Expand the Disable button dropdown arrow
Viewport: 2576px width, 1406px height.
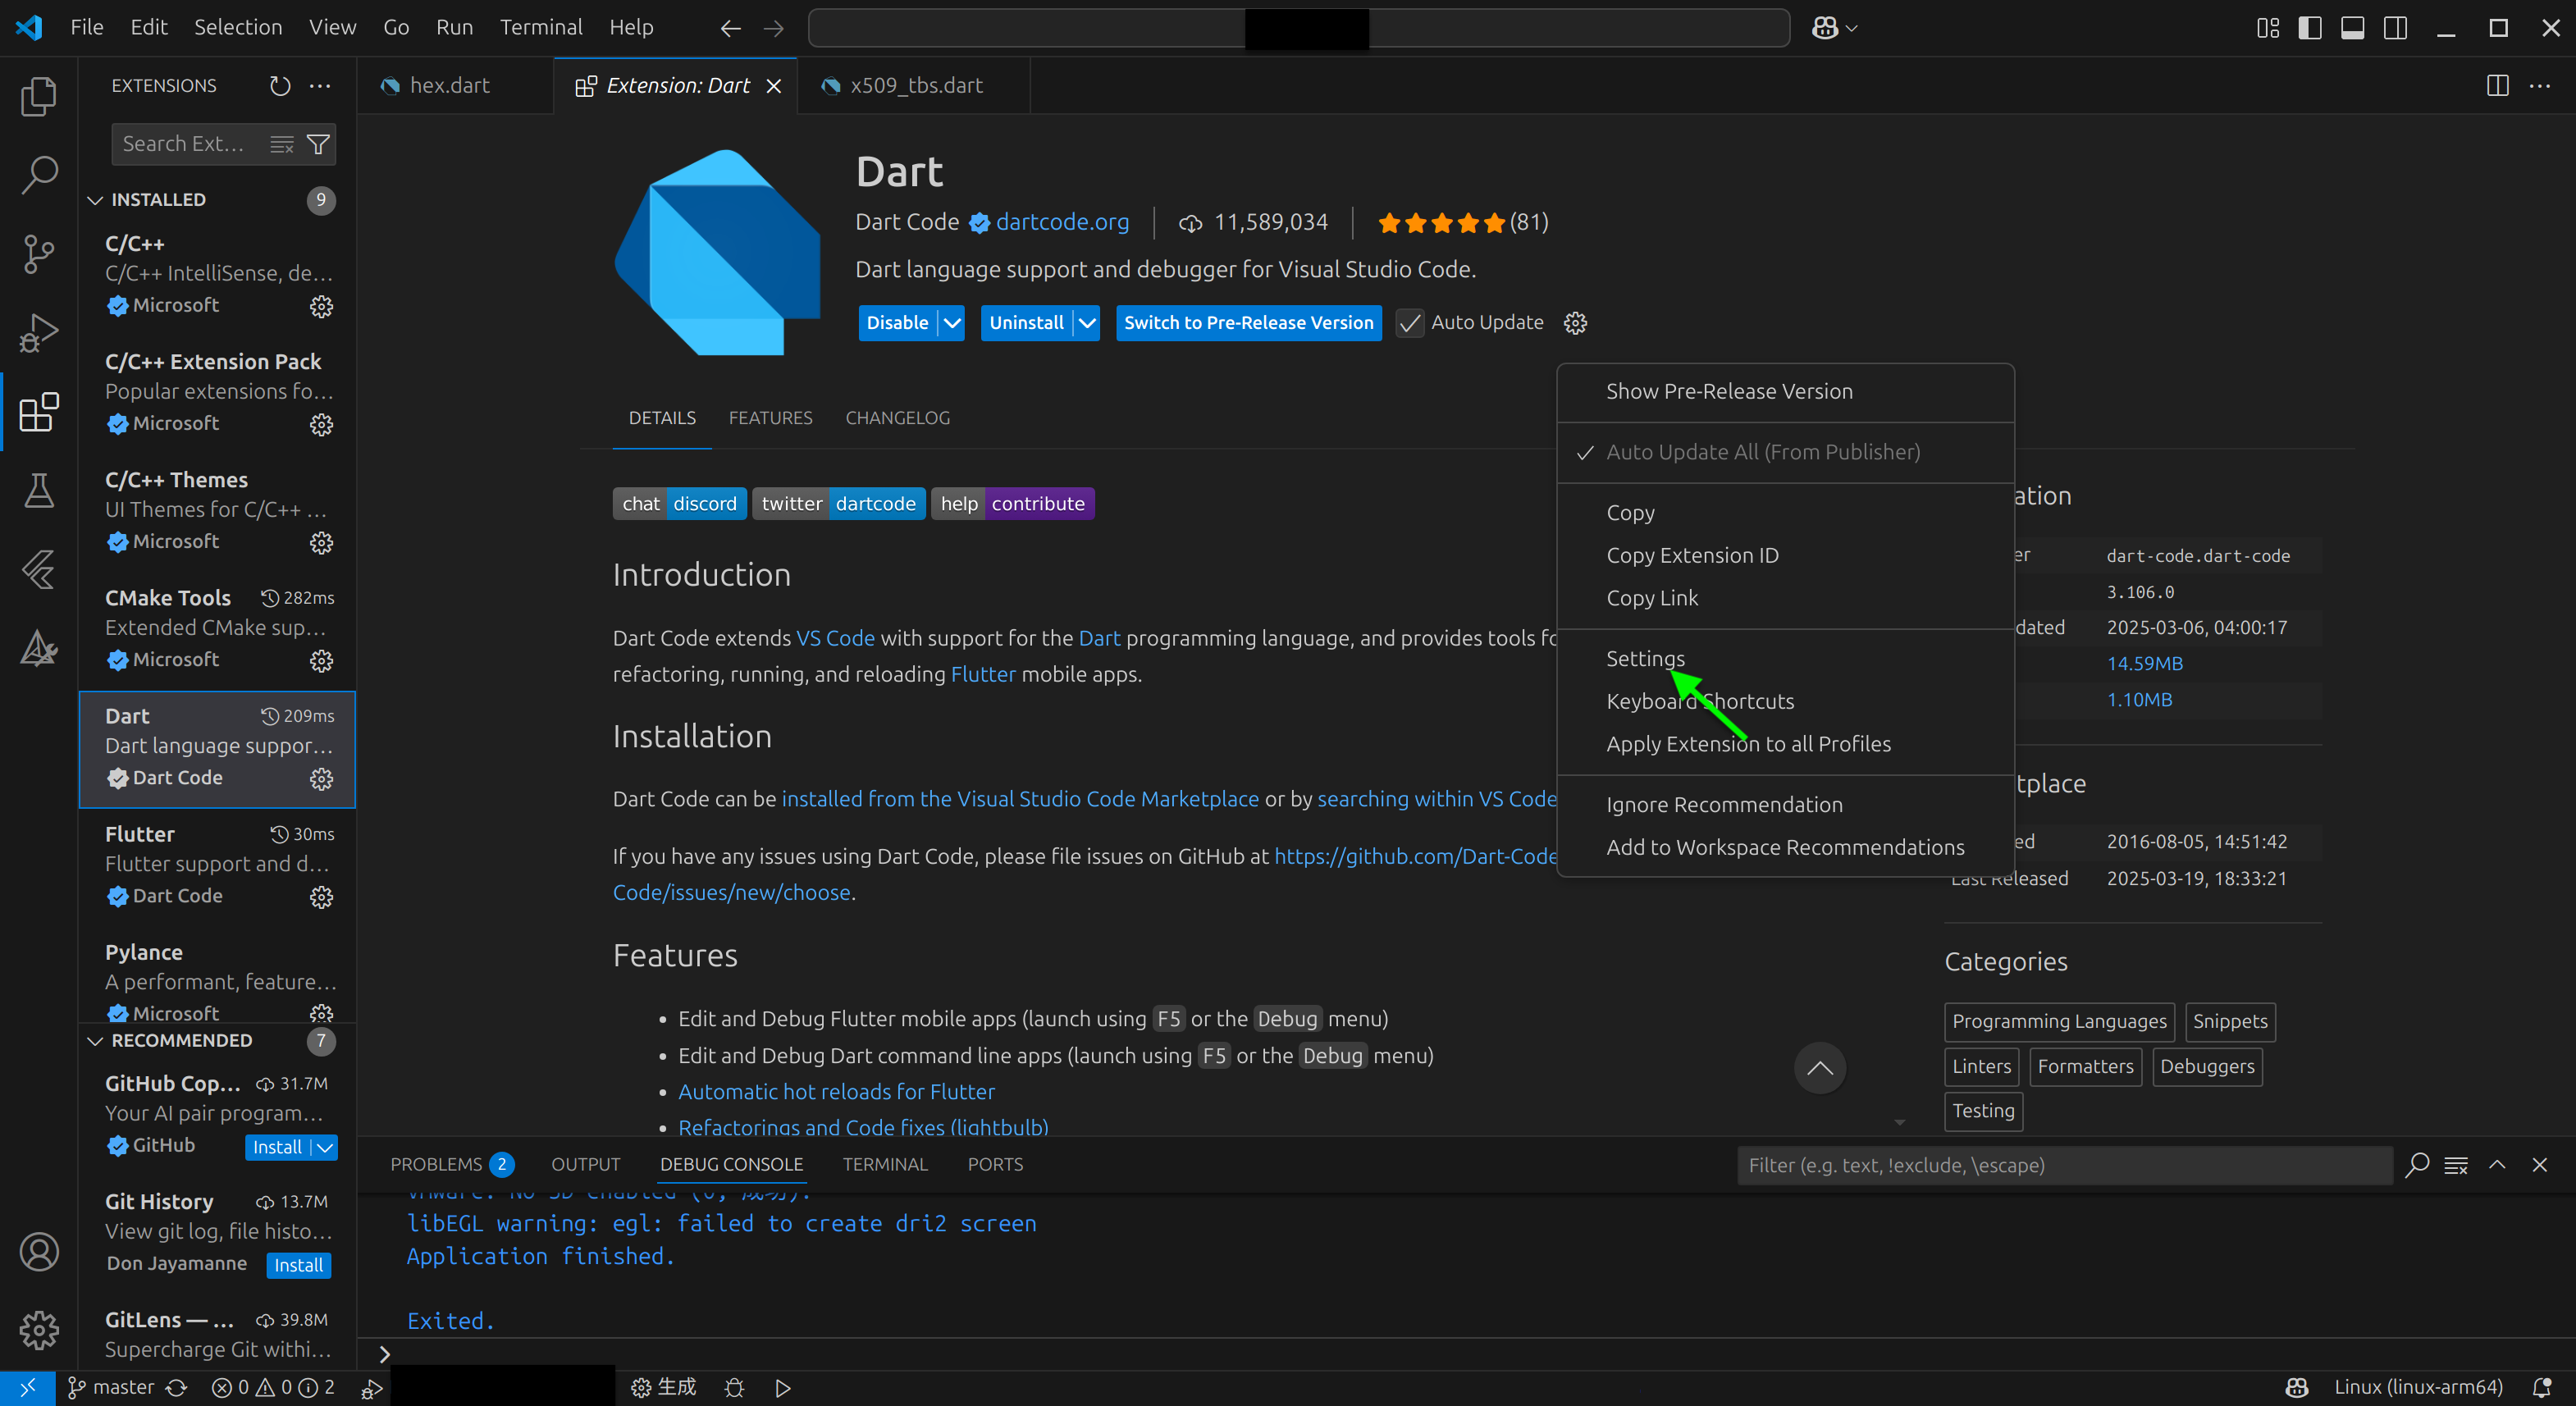[x=952, y=323]
